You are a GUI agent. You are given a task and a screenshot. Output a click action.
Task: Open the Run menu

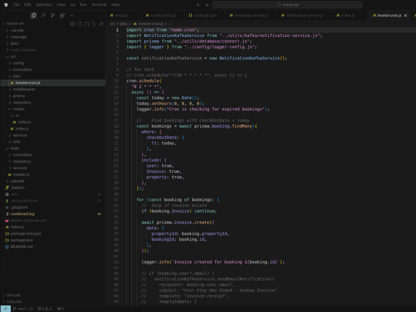83,5
